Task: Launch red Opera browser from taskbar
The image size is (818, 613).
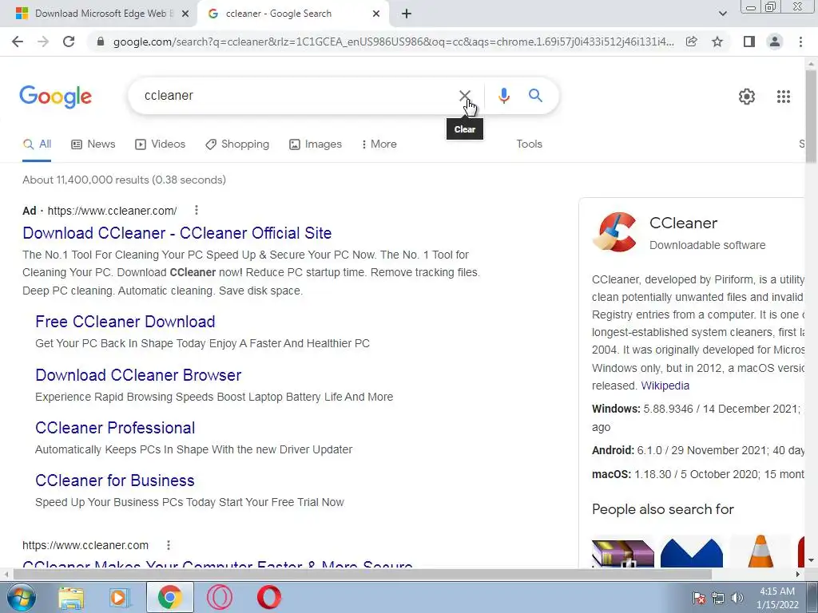Action: coord(269,597)
